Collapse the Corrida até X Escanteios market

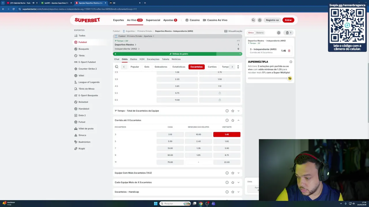point(238,120)
